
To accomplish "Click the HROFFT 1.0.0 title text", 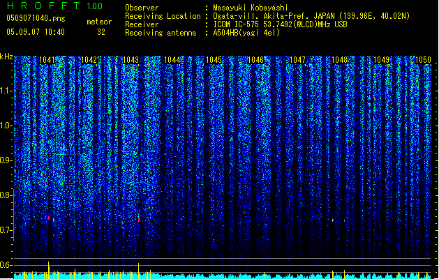I will [54, 6].
